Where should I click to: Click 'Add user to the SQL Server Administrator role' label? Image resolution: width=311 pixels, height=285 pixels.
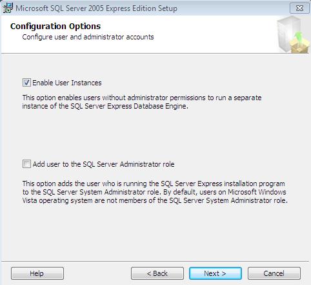(103, 164)
